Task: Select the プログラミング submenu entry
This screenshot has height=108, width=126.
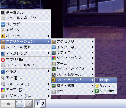Action: click(x=73, y=80)
